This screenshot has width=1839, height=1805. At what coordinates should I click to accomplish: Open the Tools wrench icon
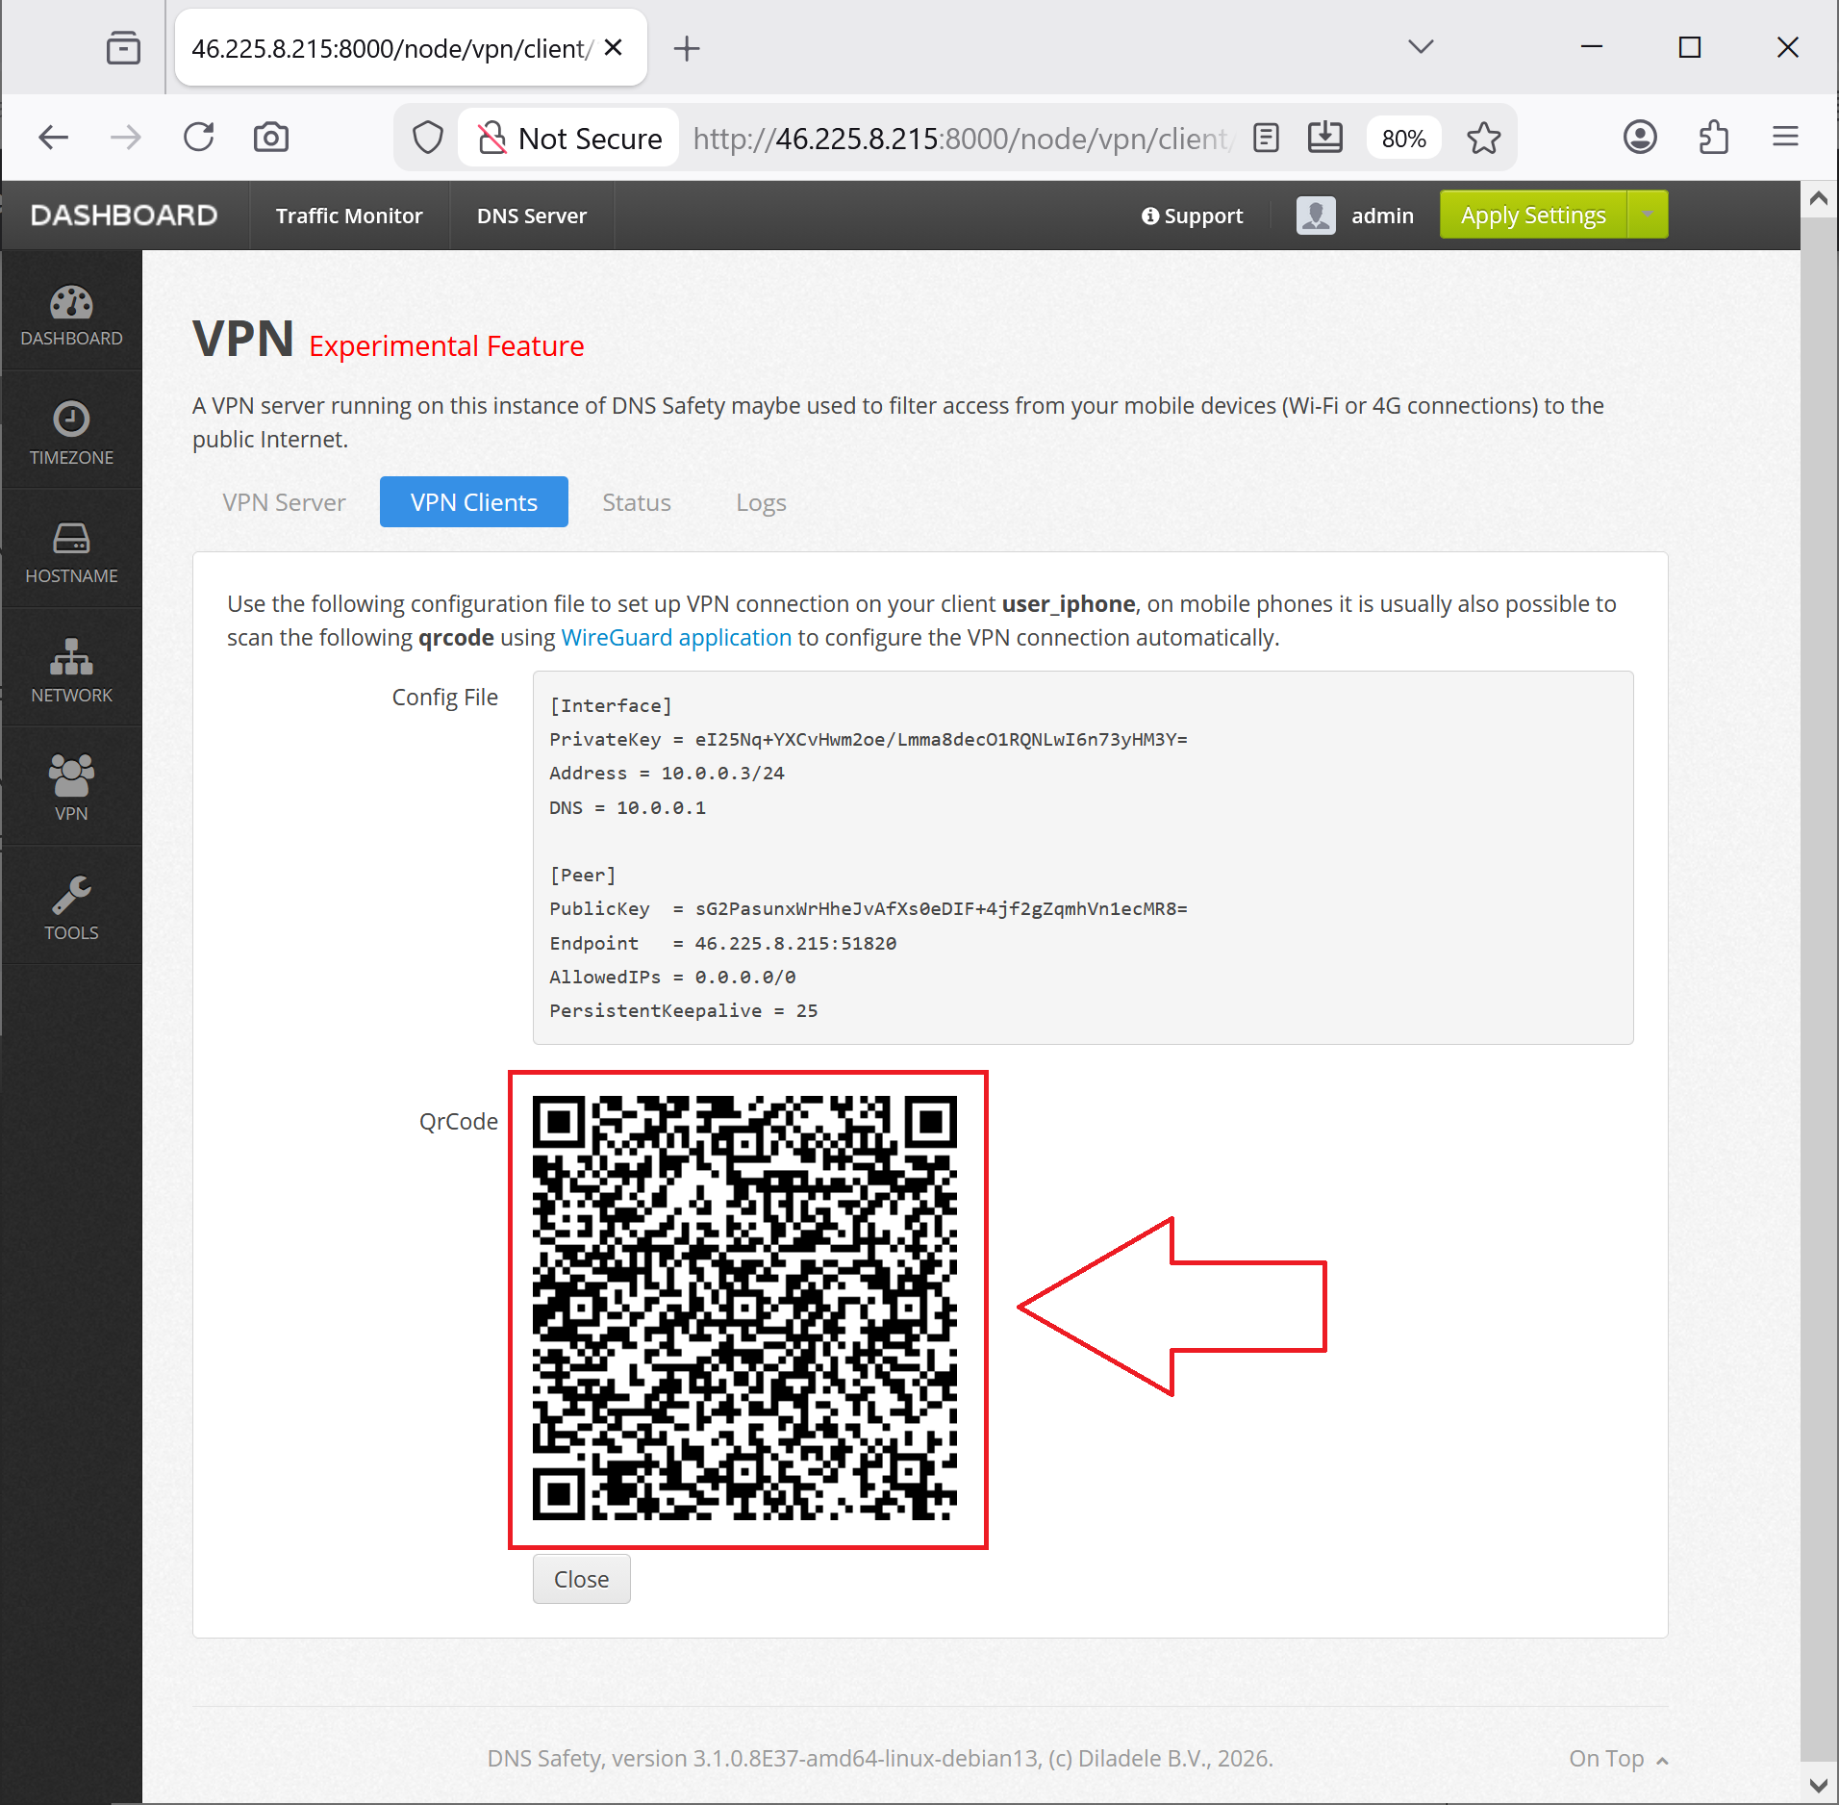[71, 894]
